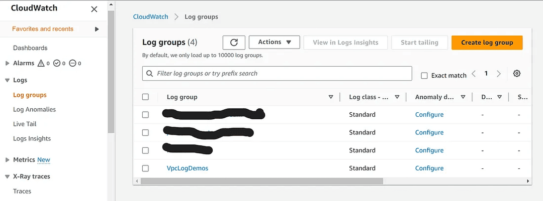Image resolution: width=543 pixels, height=201 pixels.
Task: Click the horizontal scrollbar left arrow
Action: (137, 181)
